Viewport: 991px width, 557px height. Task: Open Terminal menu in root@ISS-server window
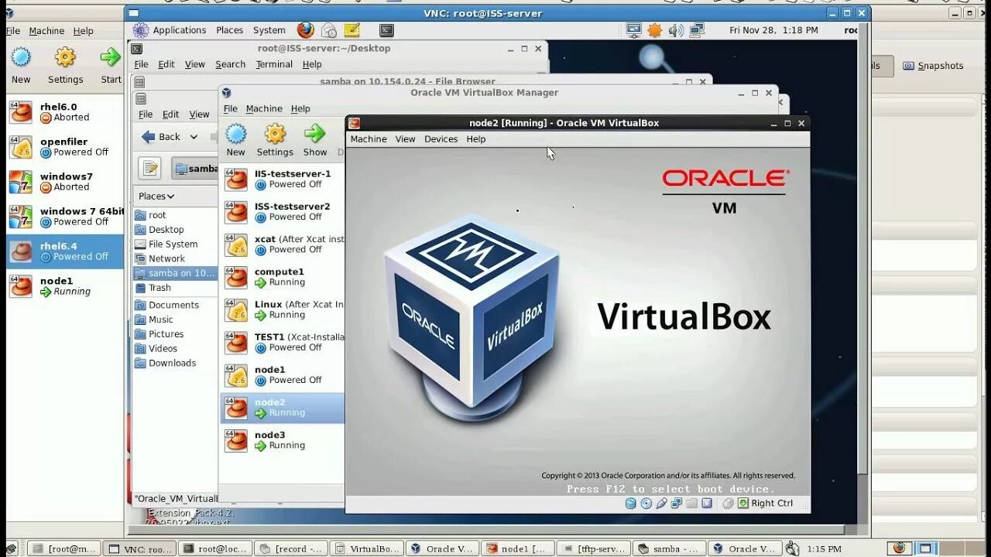[274, 64]
